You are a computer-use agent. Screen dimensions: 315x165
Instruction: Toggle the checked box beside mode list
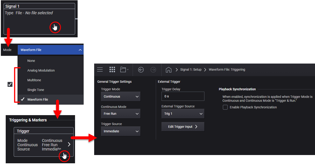(x=10, y=84)
